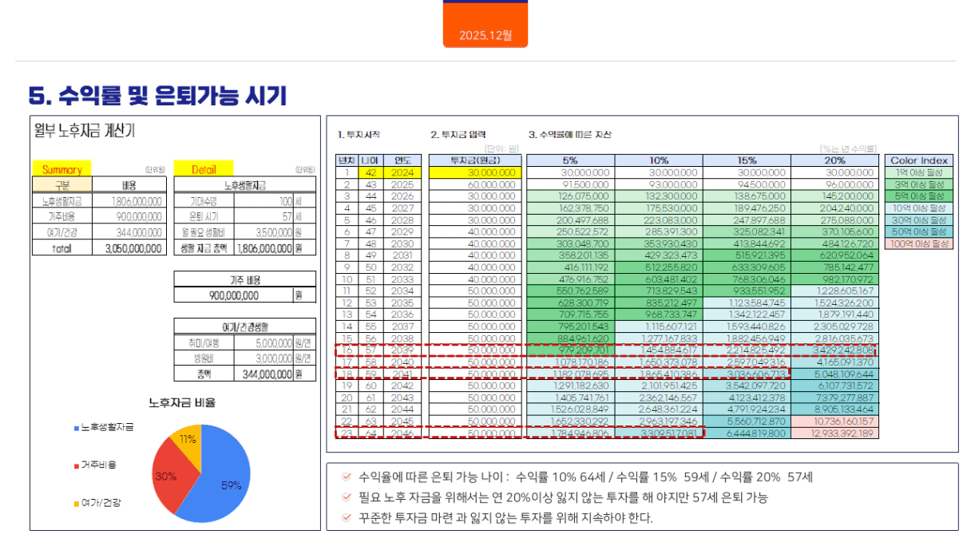Click the orange 2025.12월 date button
Image resolution: width=971 pixels, height=546 pixels.
pyautogui.click(x=485, y=35)
